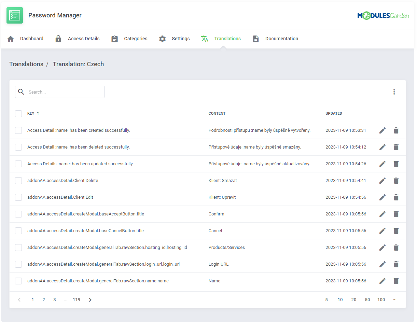Edit the 'has been deleted successfully' row

(383, 147)
